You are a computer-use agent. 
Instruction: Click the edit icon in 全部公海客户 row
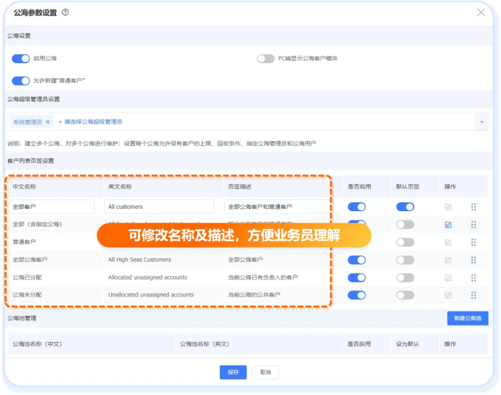click(x=448, y=260)
